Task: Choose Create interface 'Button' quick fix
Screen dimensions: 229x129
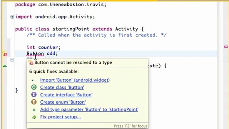Action: [66, 95]
